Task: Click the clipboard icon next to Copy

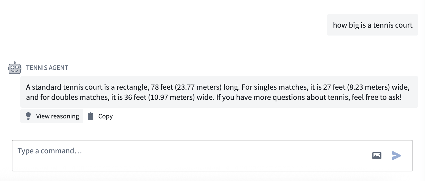Action: click(90, 116)
